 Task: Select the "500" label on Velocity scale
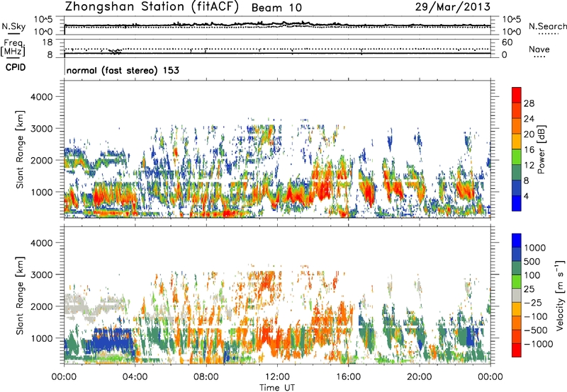pyautogui.click(x=532, y=262)
